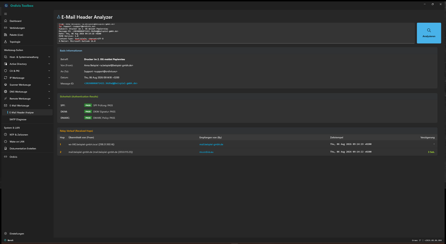The height and width of the screenshot is (244, 446).
Task: Click the Dokumentation Erstellen document icon
Action: [6, 149]
